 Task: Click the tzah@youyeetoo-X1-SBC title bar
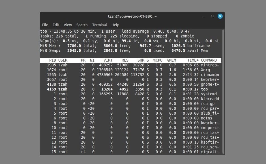click(x=133, y=16)
